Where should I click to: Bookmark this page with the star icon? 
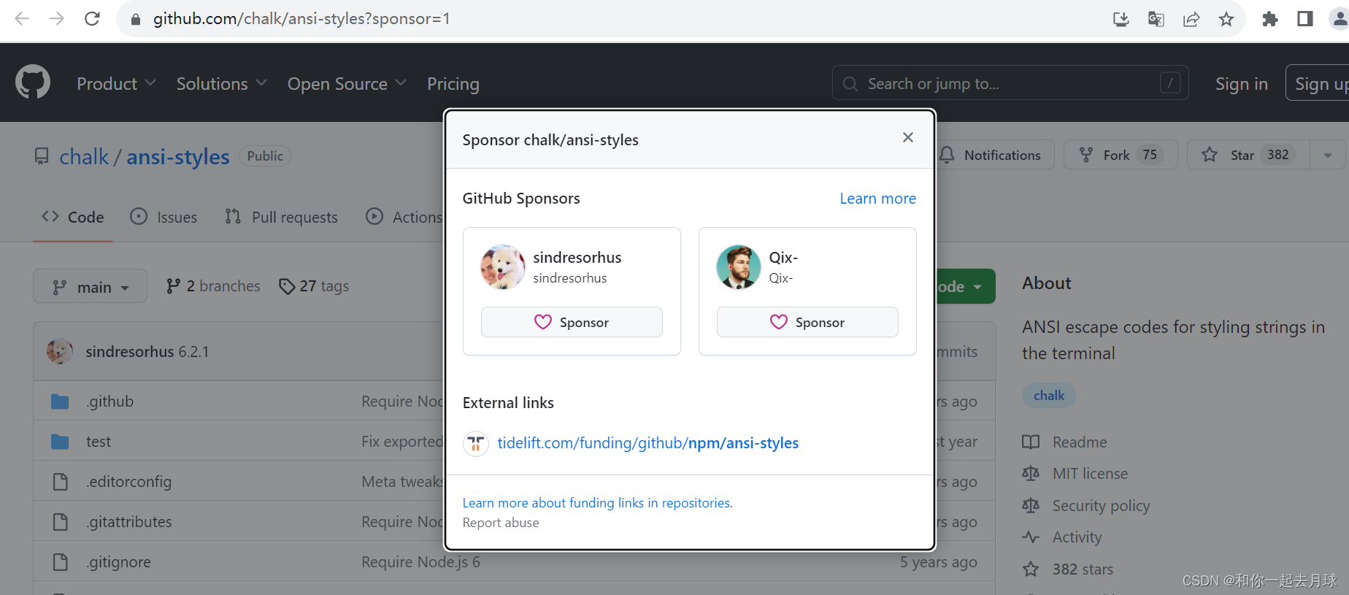click(x=1226, y=20)
